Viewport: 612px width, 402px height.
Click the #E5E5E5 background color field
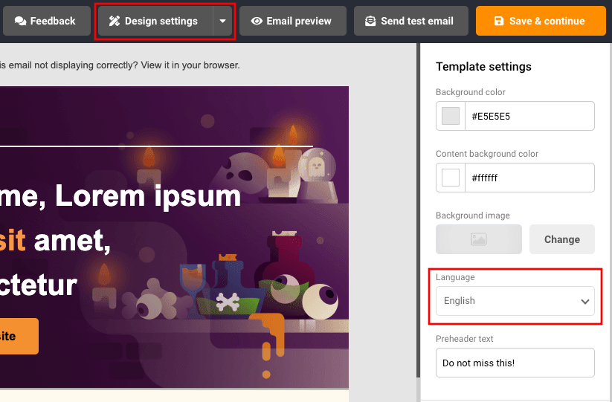point(529,116)
